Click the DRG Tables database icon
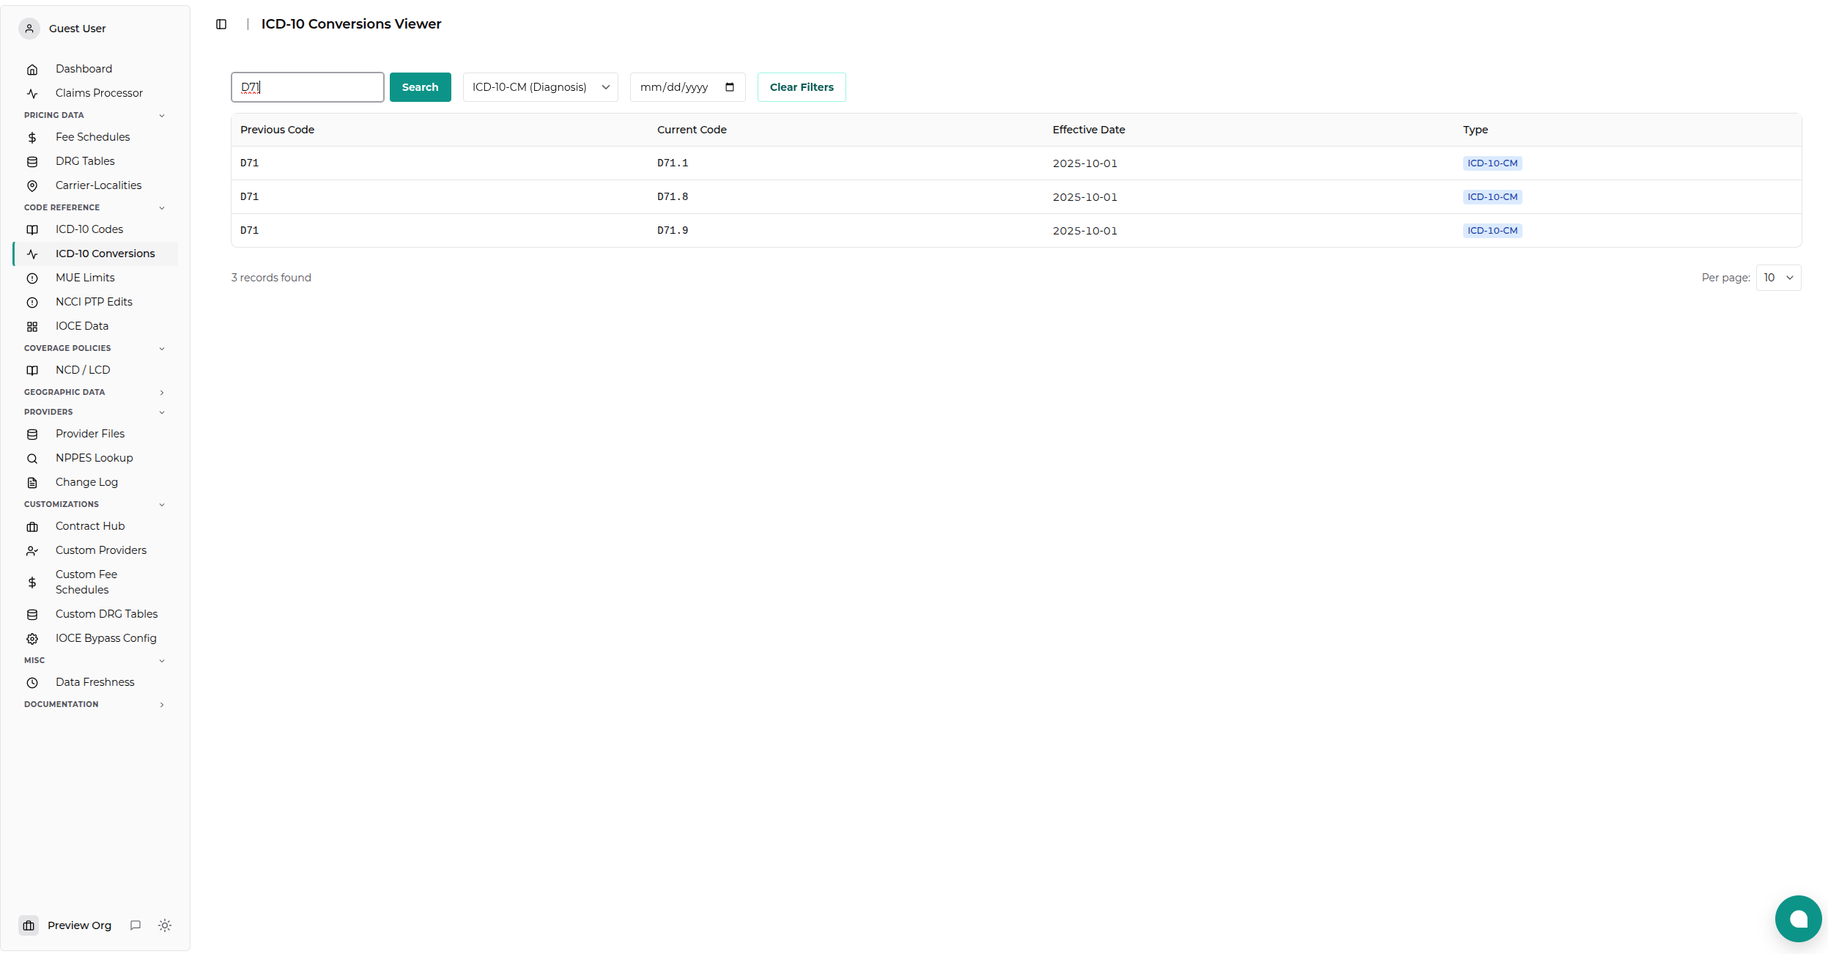This screenshot has width=1828, height=954. (x=32, y=162)
